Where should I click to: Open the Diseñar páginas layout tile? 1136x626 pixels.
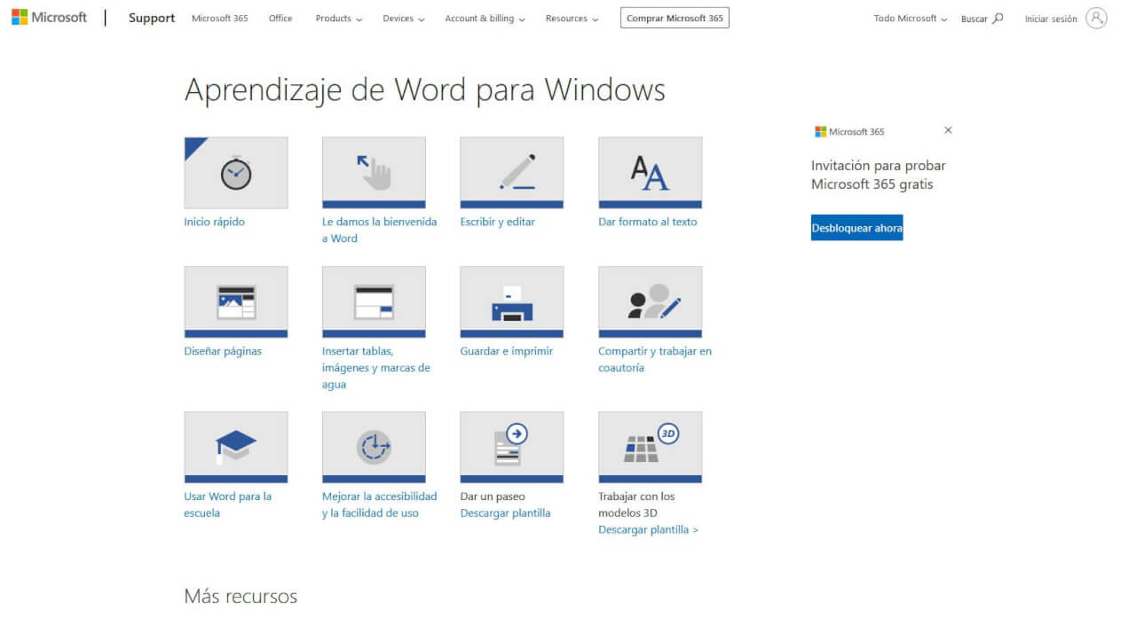236,302
